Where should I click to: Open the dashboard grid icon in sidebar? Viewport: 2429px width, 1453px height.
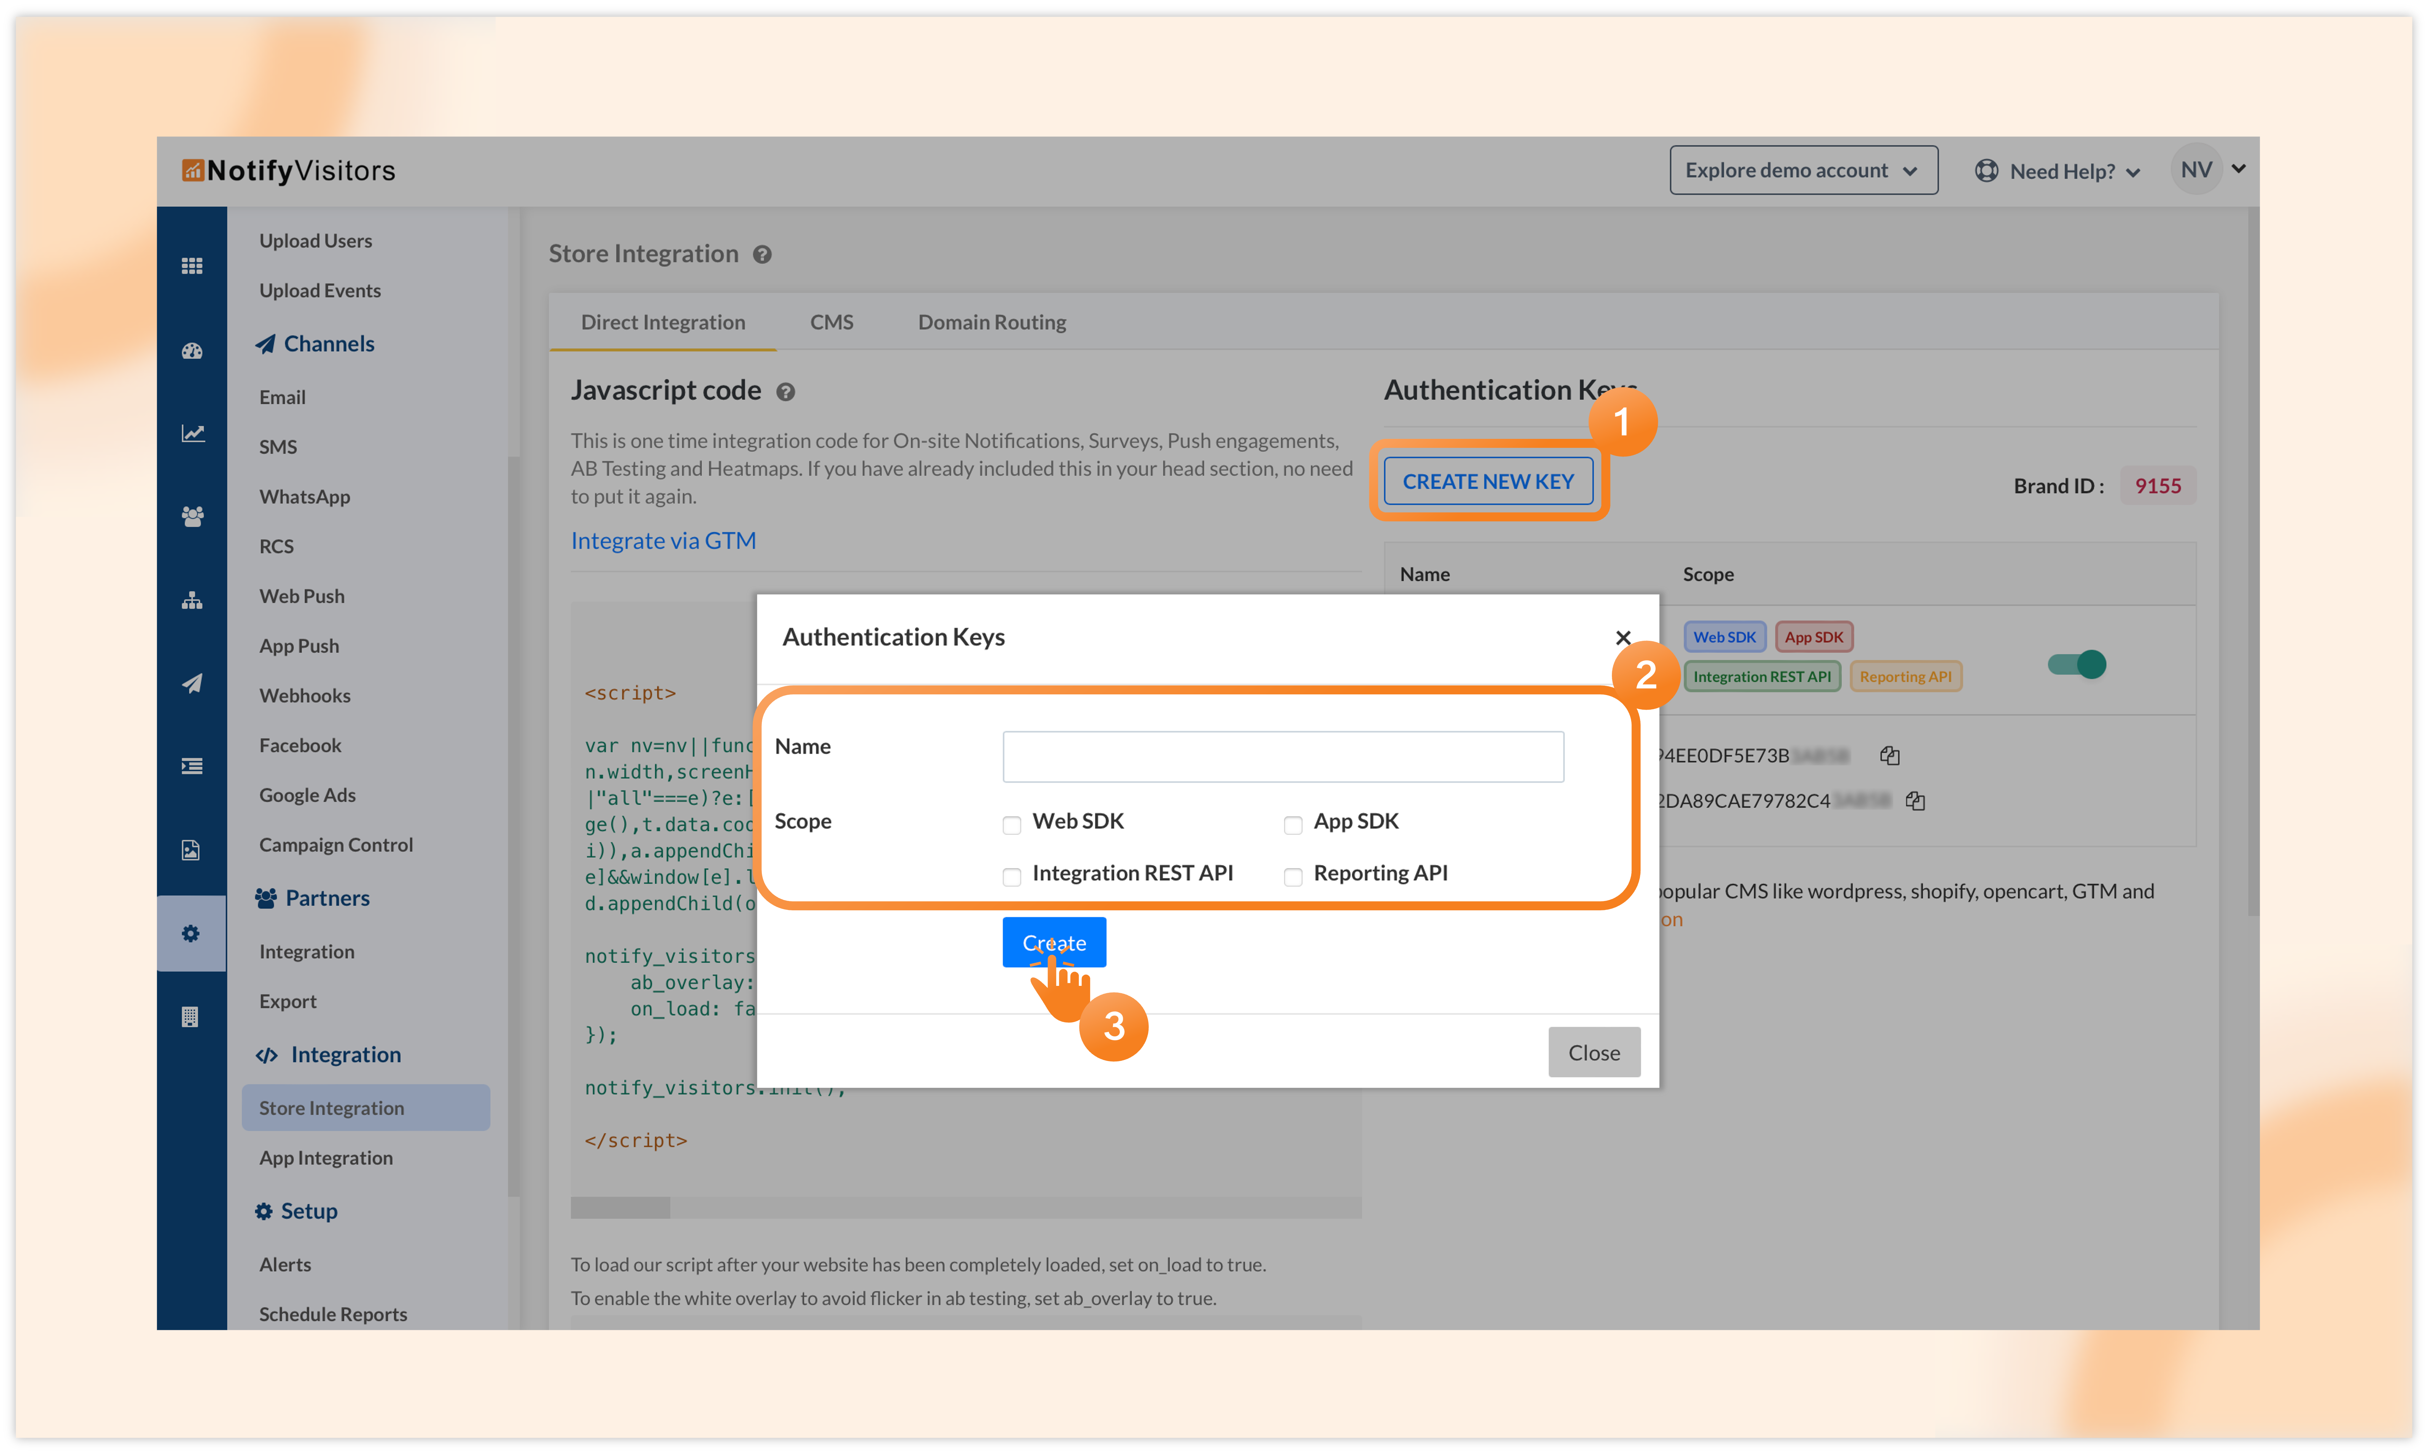coord(192,265)
